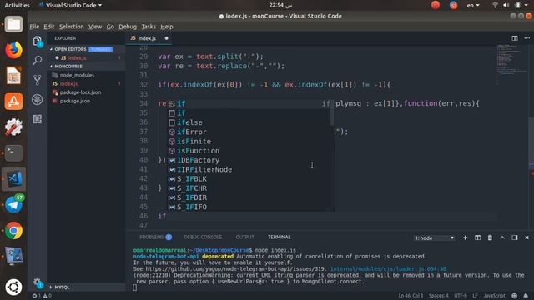The width and height of the screenshot is (534, 300).
Task: Open the Debug view icon
Action: (x=38, y=99)
